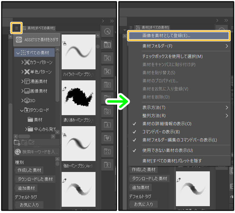
Task: Click the double arrow at left palette top
Action: pos(112,21)
